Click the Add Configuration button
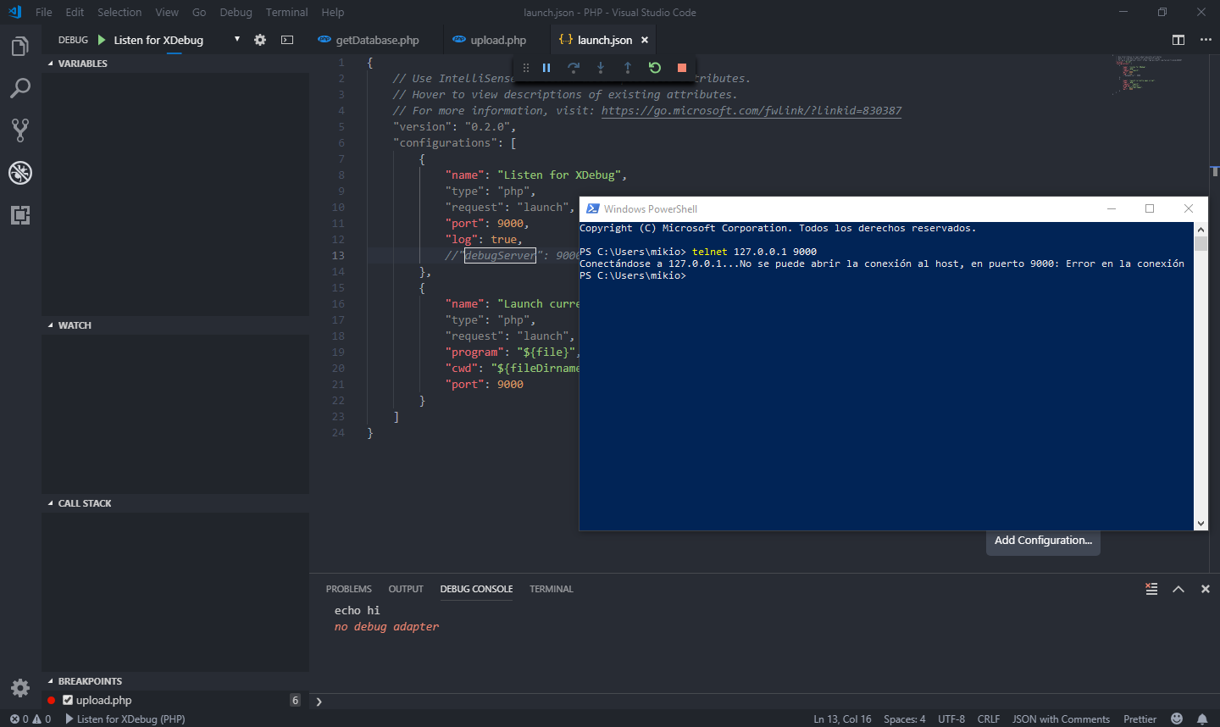 [1043, 540]
